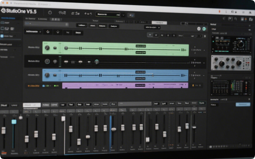Open the silver knob-panel plugin thumbnail
Viewport: 255px width, 159px height.
tap(231, 63)
